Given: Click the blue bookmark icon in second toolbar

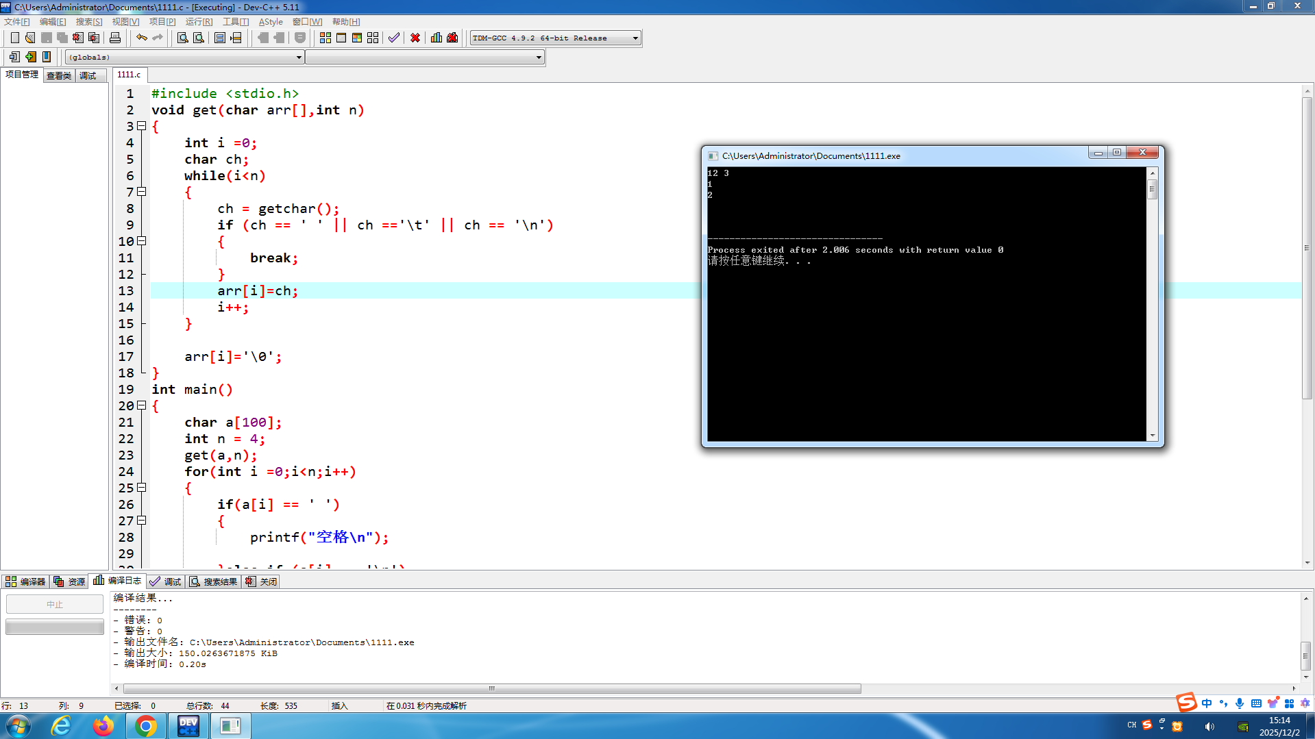Looking at the screenshot, I should pos(47,57).
